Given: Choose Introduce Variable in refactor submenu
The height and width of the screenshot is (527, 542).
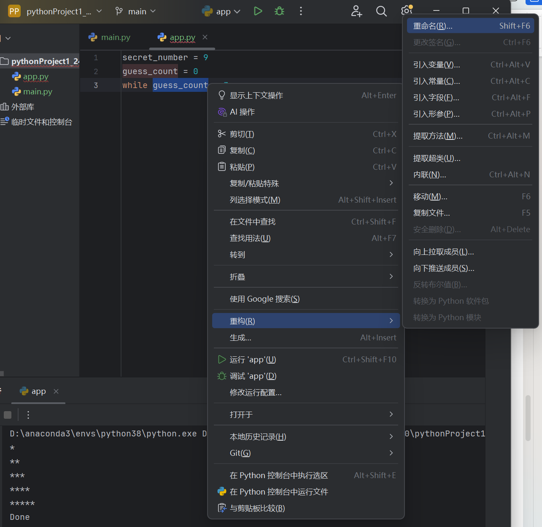Looking at the screenshot, I should [x=471, y=64].
